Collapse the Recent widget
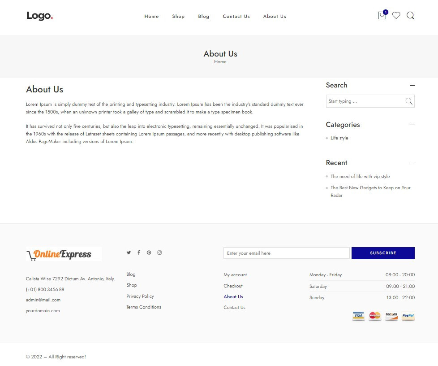Image resolution: width=438 pixels, height=366 pixels. 412,163
